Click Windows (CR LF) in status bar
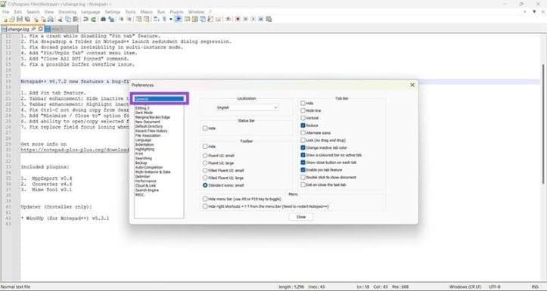The height and width of the screenshot is (291, 547). coord(465,286)
